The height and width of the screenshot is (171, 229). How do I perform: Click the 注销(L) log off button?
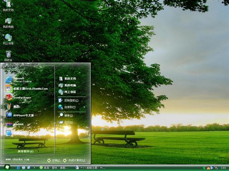54,160
